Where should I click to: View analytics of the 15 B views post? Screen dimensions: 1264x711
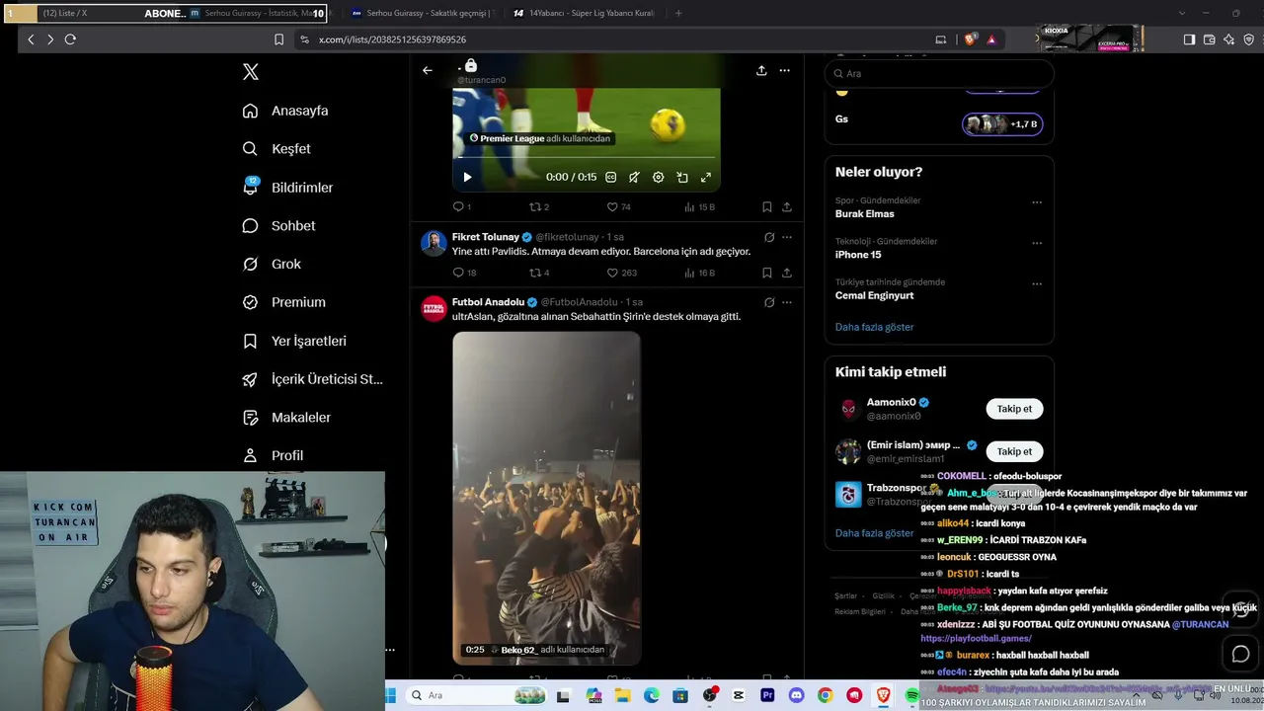coord(699,207)
